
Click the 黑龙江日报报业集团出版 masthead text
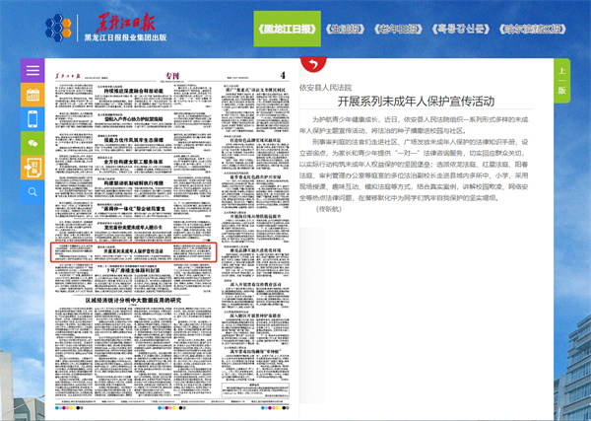pyautogui.click(x=125, y=37)
